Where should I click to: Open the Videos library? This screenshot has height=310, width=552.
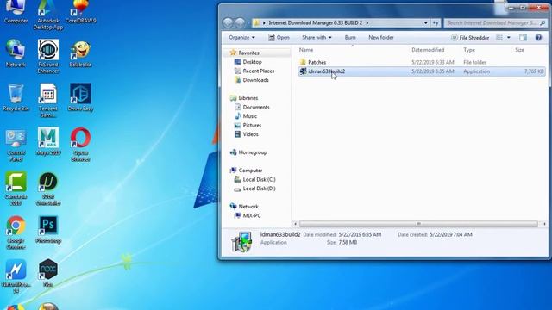tap(250, 134)
